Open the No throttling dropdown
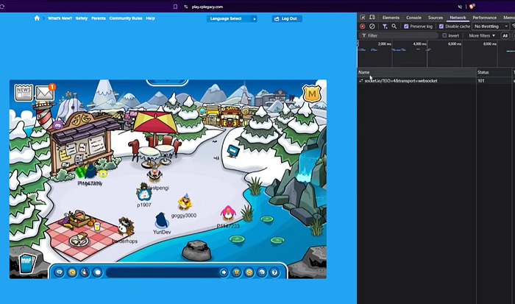 point(491,26)
